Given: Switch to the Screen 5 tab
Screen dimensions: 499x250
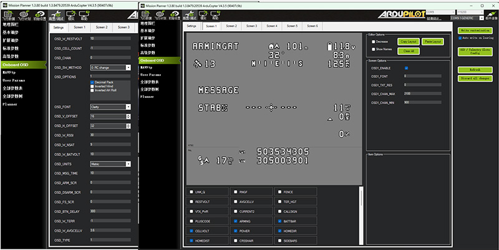Looking at the screenshot, I should pyautogui.click(x=292, y=26).
